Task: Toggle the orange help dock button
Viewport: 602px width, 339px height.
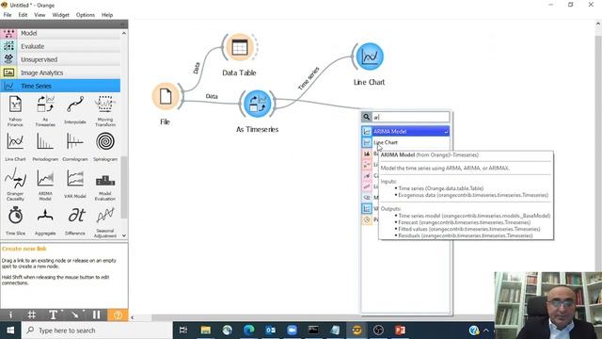Action: coord(118,315)
